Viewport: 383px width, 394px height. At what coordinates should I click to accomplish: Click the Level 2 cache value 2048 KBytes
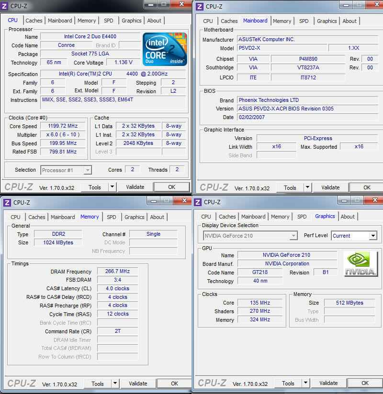click(138, 143)
